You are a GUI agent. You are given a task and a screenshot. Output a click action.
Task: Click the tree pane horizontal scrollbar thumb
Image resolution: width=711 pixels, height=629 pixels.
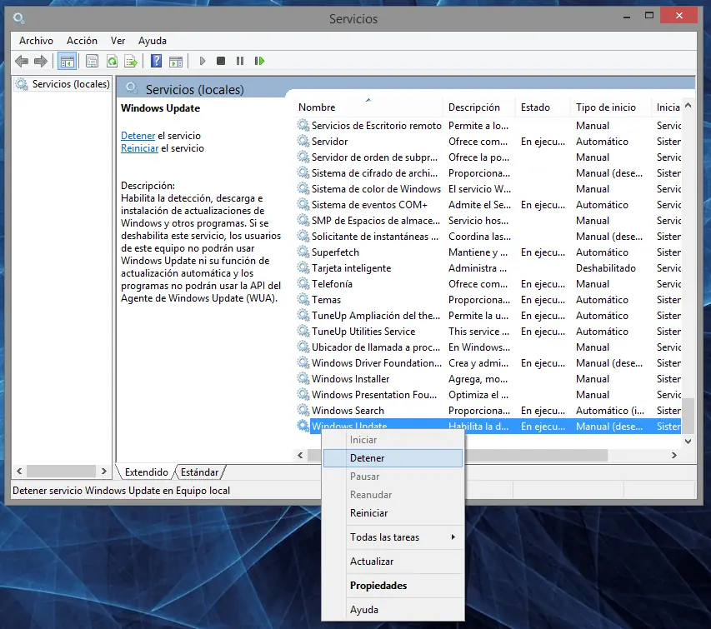click(61, 472)
